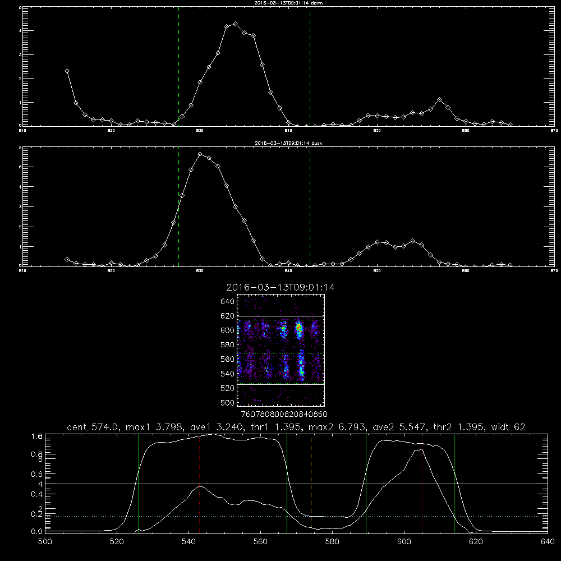Viewport: 561px width, 561px height.
Task: Click left green dashed line in dawn plot
Action: (x=178, y=66)
